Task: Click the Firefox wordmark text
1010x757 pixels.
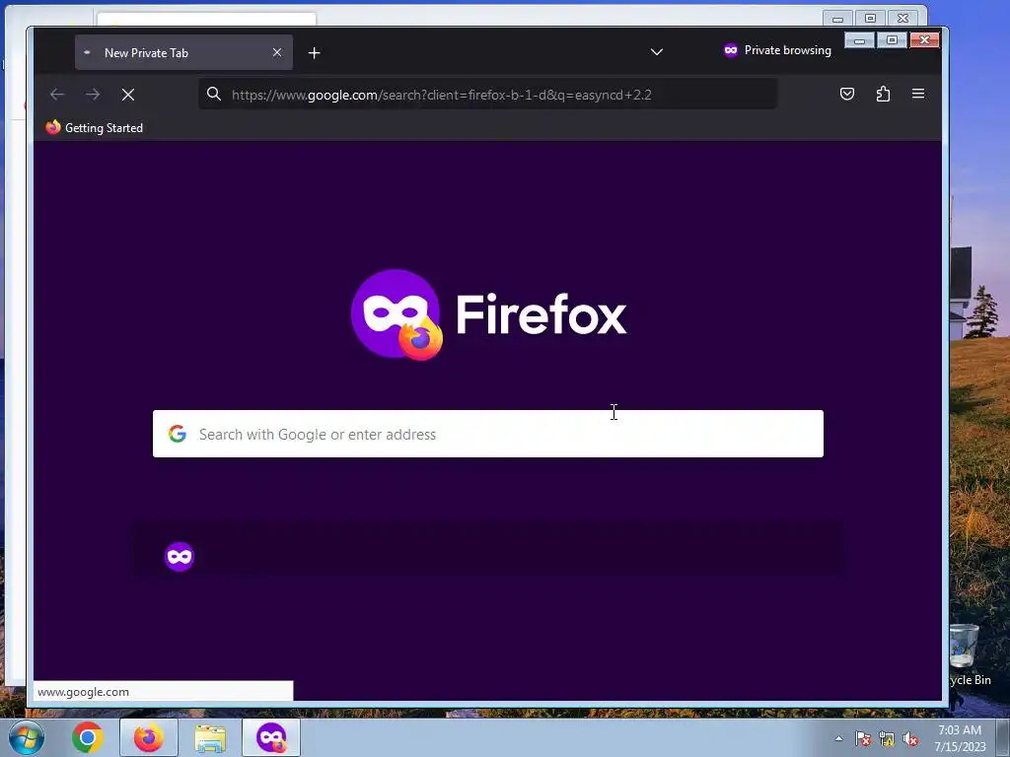Action: pyautogui.click(x=541, y=314)
